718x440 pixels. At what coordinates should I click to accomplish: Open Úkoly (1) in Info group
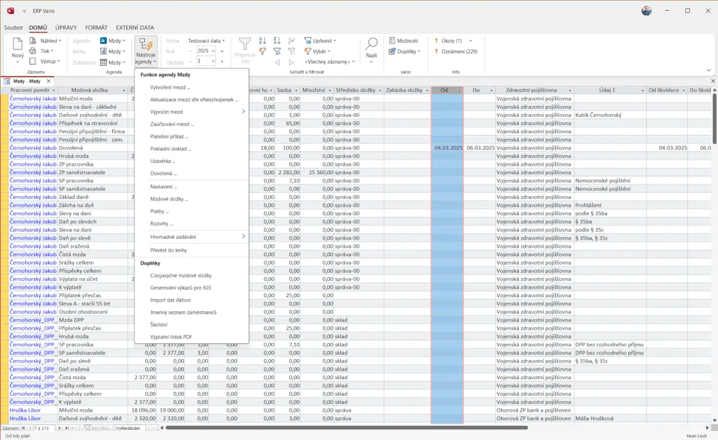[x=451, y=40]
